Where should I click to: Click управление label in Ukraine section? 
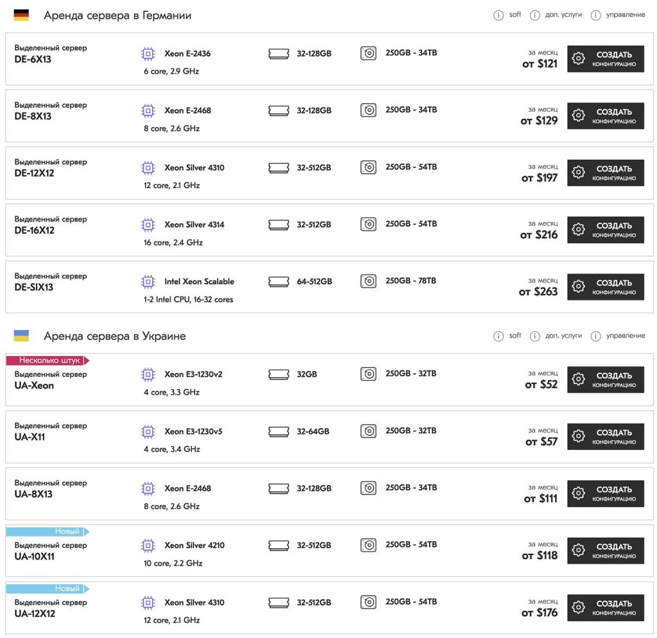pos(626,335)
